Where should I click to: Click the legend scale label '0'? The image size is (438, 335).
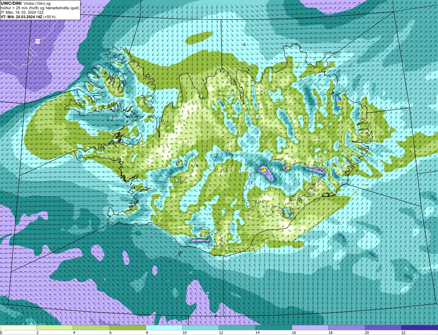click(x=1, y=333)
